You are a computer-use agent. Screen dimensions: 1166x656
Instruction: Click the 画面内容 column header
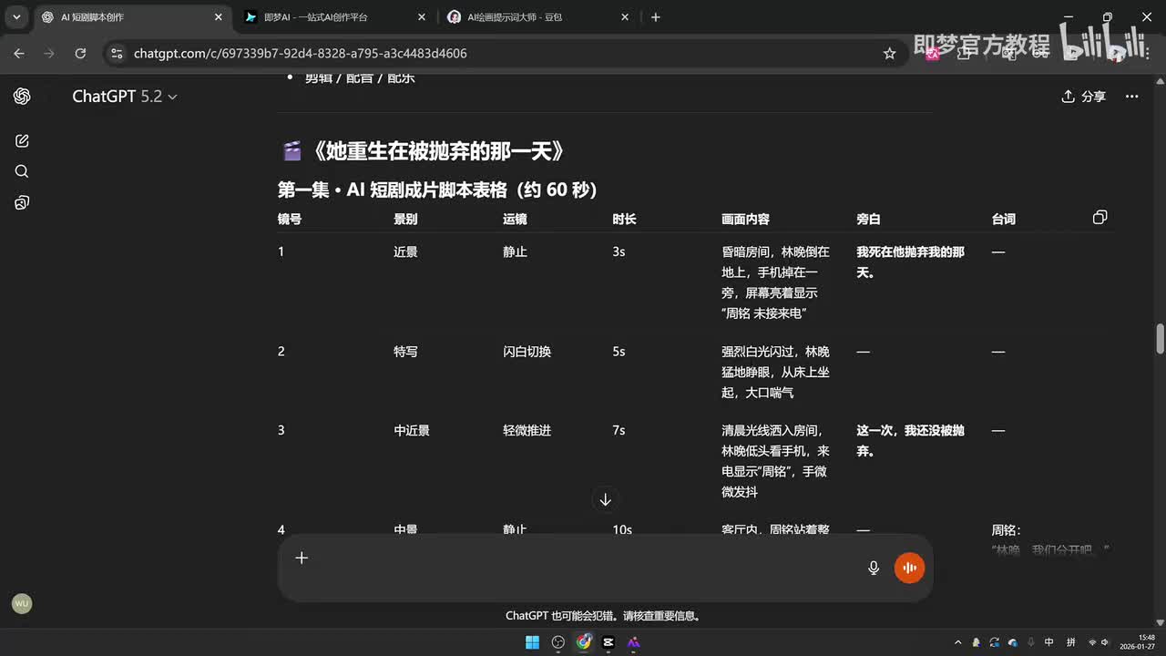pos(745,220)
